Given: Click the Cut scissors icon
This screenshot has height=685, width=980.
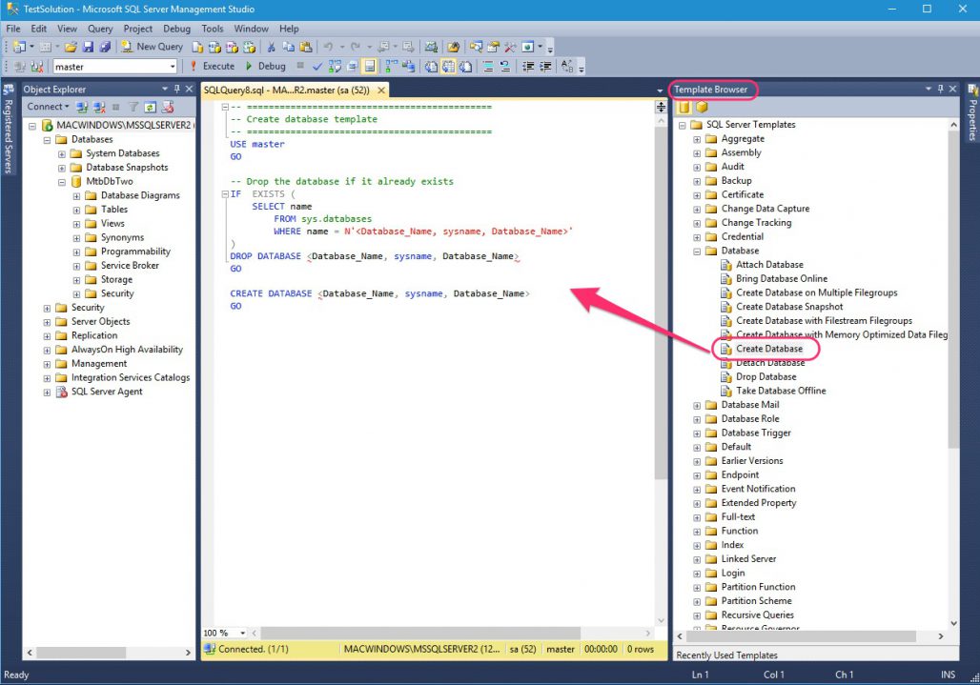Looking at the screenshot, I should click(271, 47).
